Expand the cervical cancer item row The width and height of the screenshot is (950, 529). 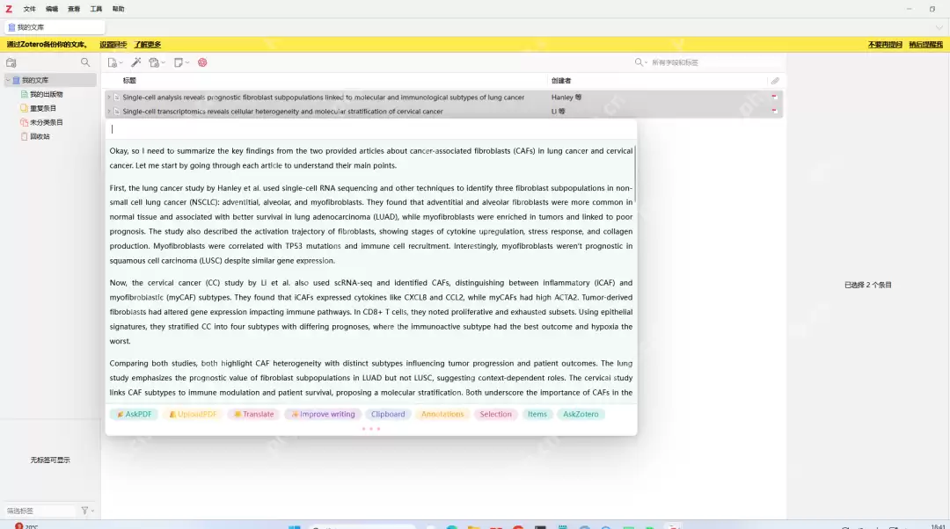click(x=109, y=112)
